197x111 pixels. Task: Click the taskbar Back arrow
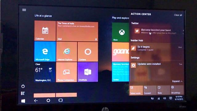[x=36, y=101]
